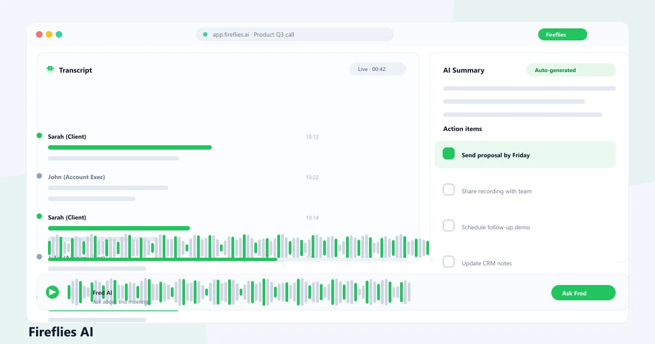Viewport: 655px width, 344px height.
Task: Check the Schedule follow-up demo checkbox
Action: pos(449,226)
